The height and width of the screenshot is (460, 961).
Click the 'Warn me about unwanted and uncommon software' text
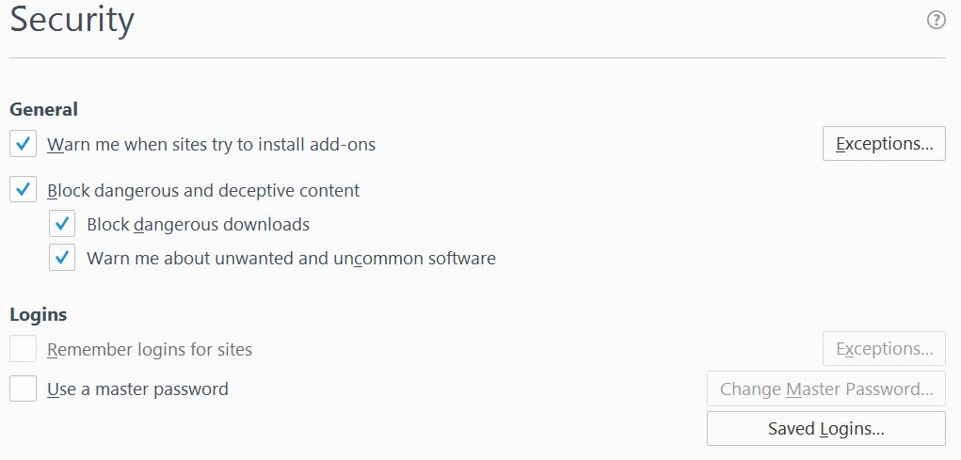[291, 259]
